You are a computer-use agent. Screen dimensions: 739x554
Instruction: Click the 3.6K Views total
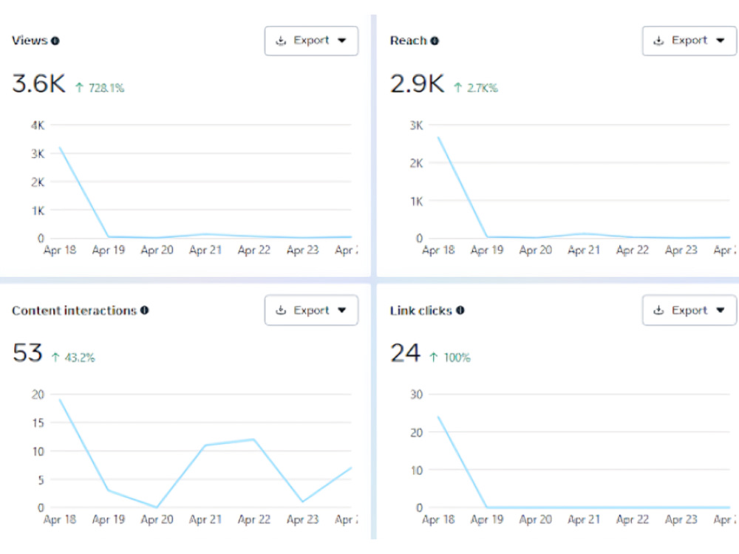click(x=38, y=84)
